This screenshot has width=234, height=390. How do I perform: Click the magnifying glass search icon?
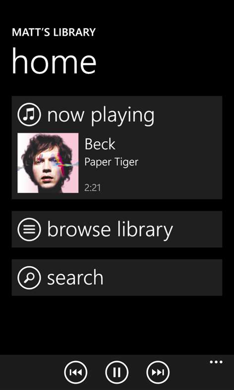coord(29,278)
